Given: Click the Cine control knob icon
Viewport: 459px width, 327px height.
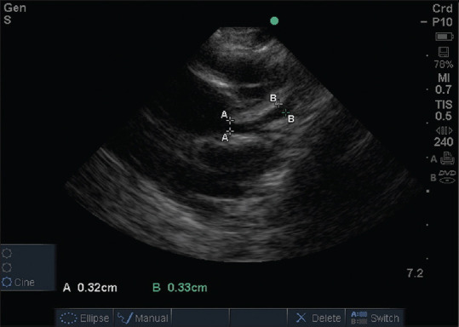Looking at the screenshot, I should coord(7,282).
